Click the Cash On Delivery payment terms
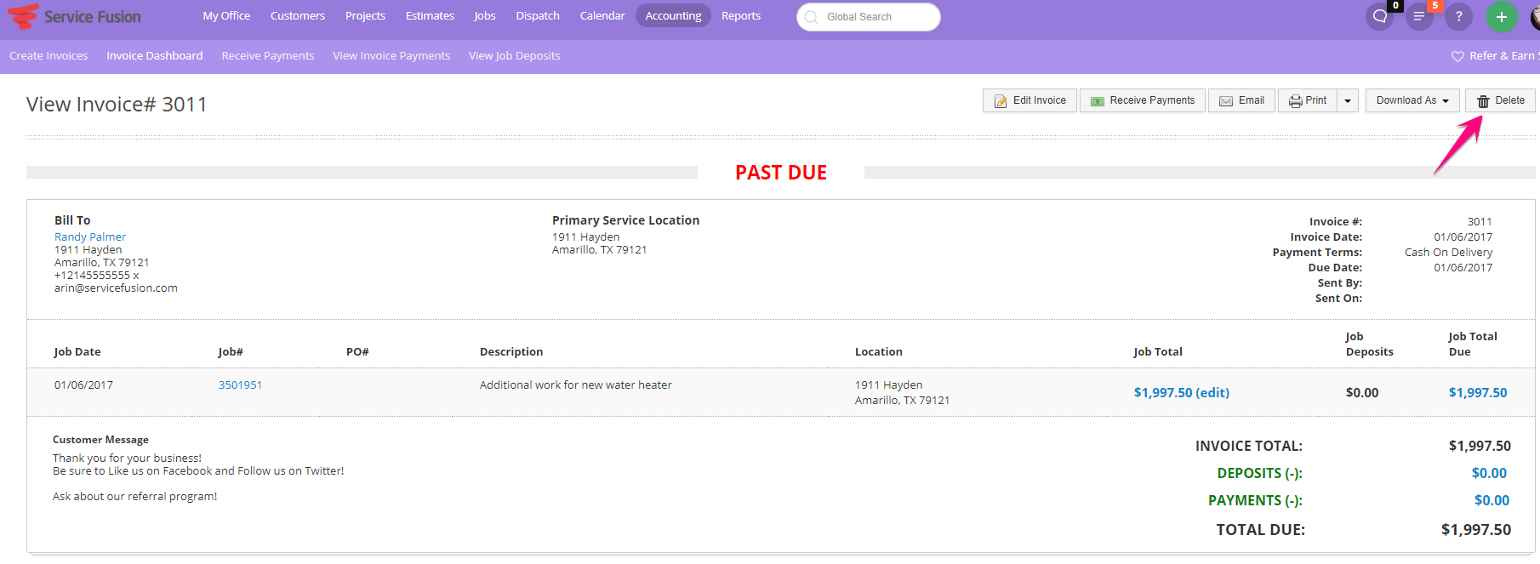Screen dimensions: 1540x564 point(1448,252)
